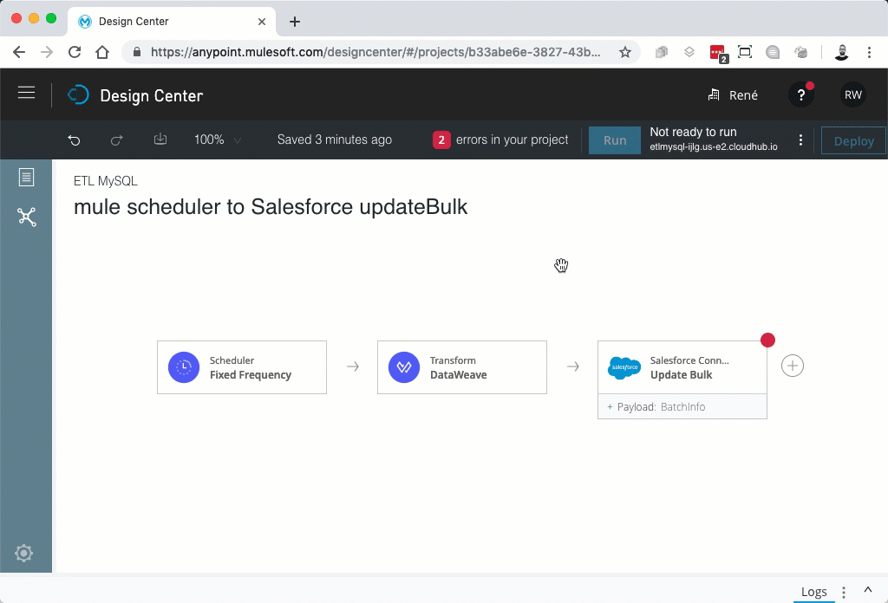Click the Scheduler clock icon
This screenshot has width=888, height=603.
click(184, 367)
